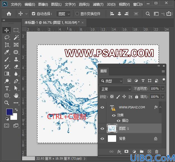The image size is (175, 162).
Task: Select the Zoom tool in toolbox
Action: click(7, 103)
